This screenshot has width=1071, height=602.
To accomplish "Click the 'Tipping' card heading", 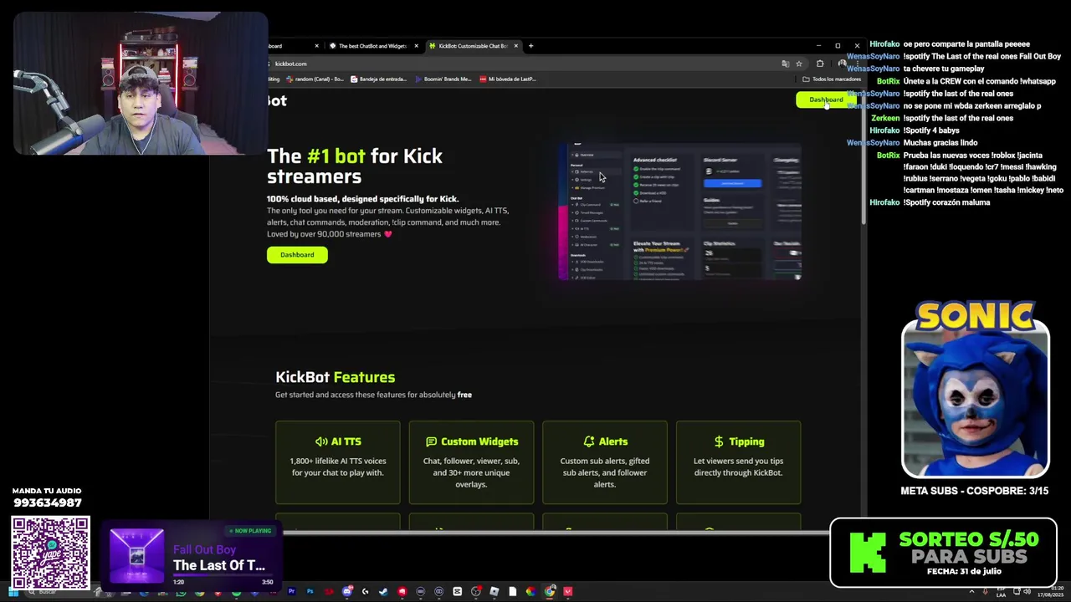I will (746, 441).
